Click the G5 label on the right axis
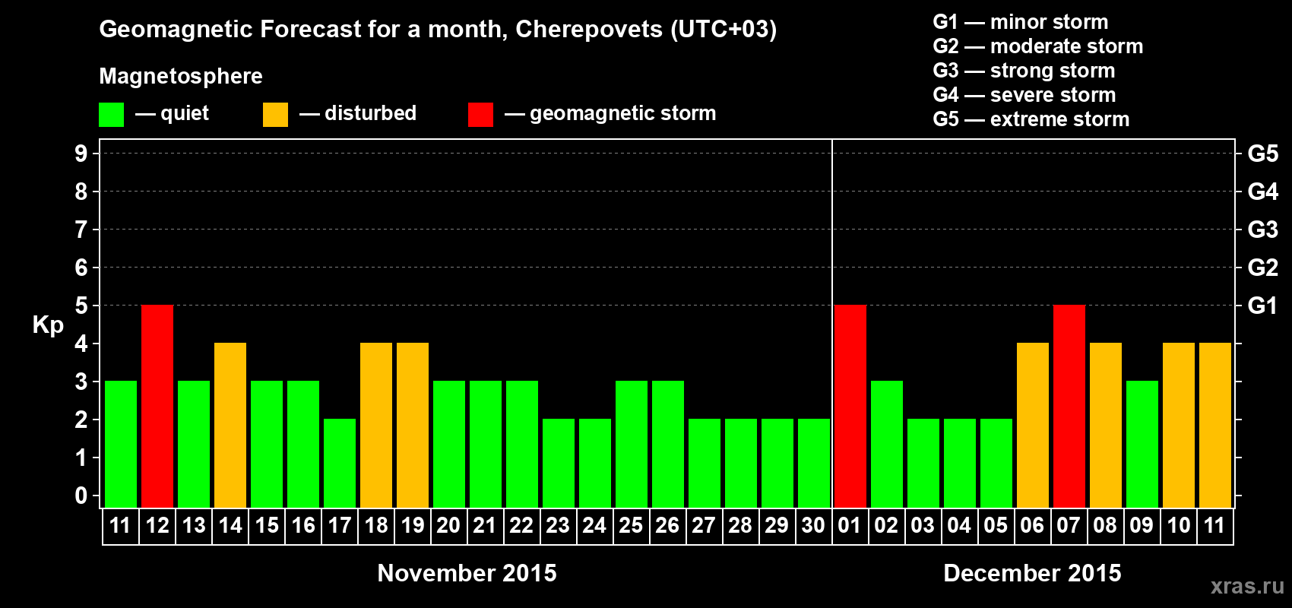The height and width of the screenshot is (608, 1292). coord(1262,154)
